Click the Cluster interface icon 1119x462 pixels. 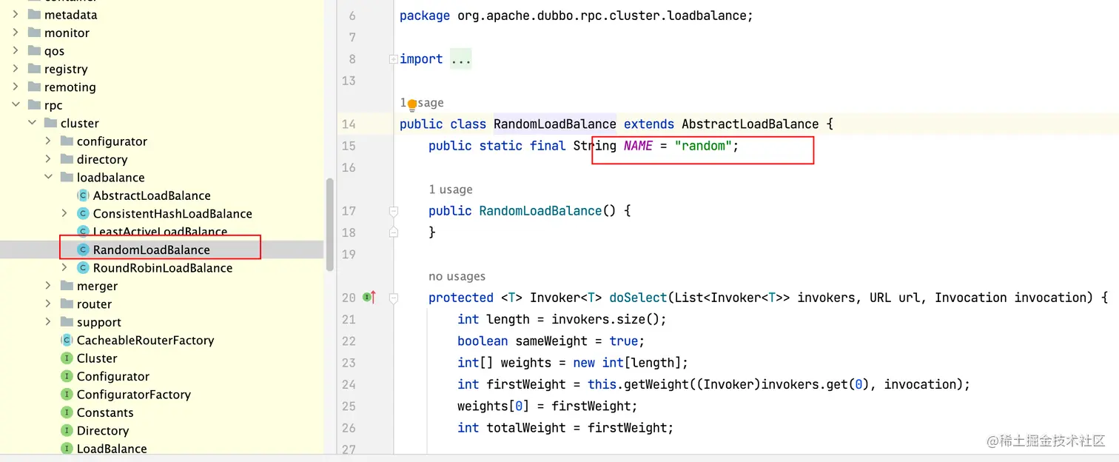pyautogui.click(x=67, y=358)
